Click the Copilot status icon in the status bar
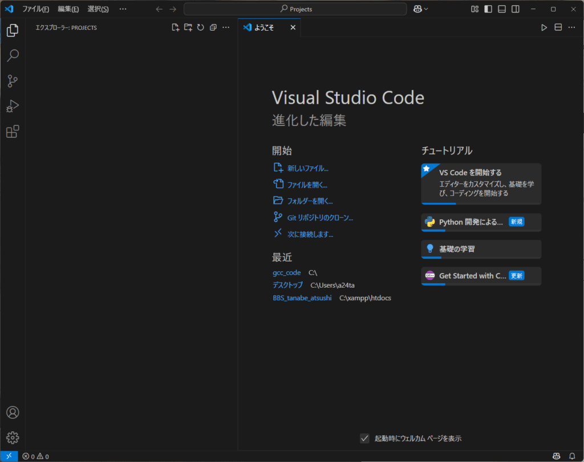Viewport: 584px width, 462px height. click(x=557, y=456)
